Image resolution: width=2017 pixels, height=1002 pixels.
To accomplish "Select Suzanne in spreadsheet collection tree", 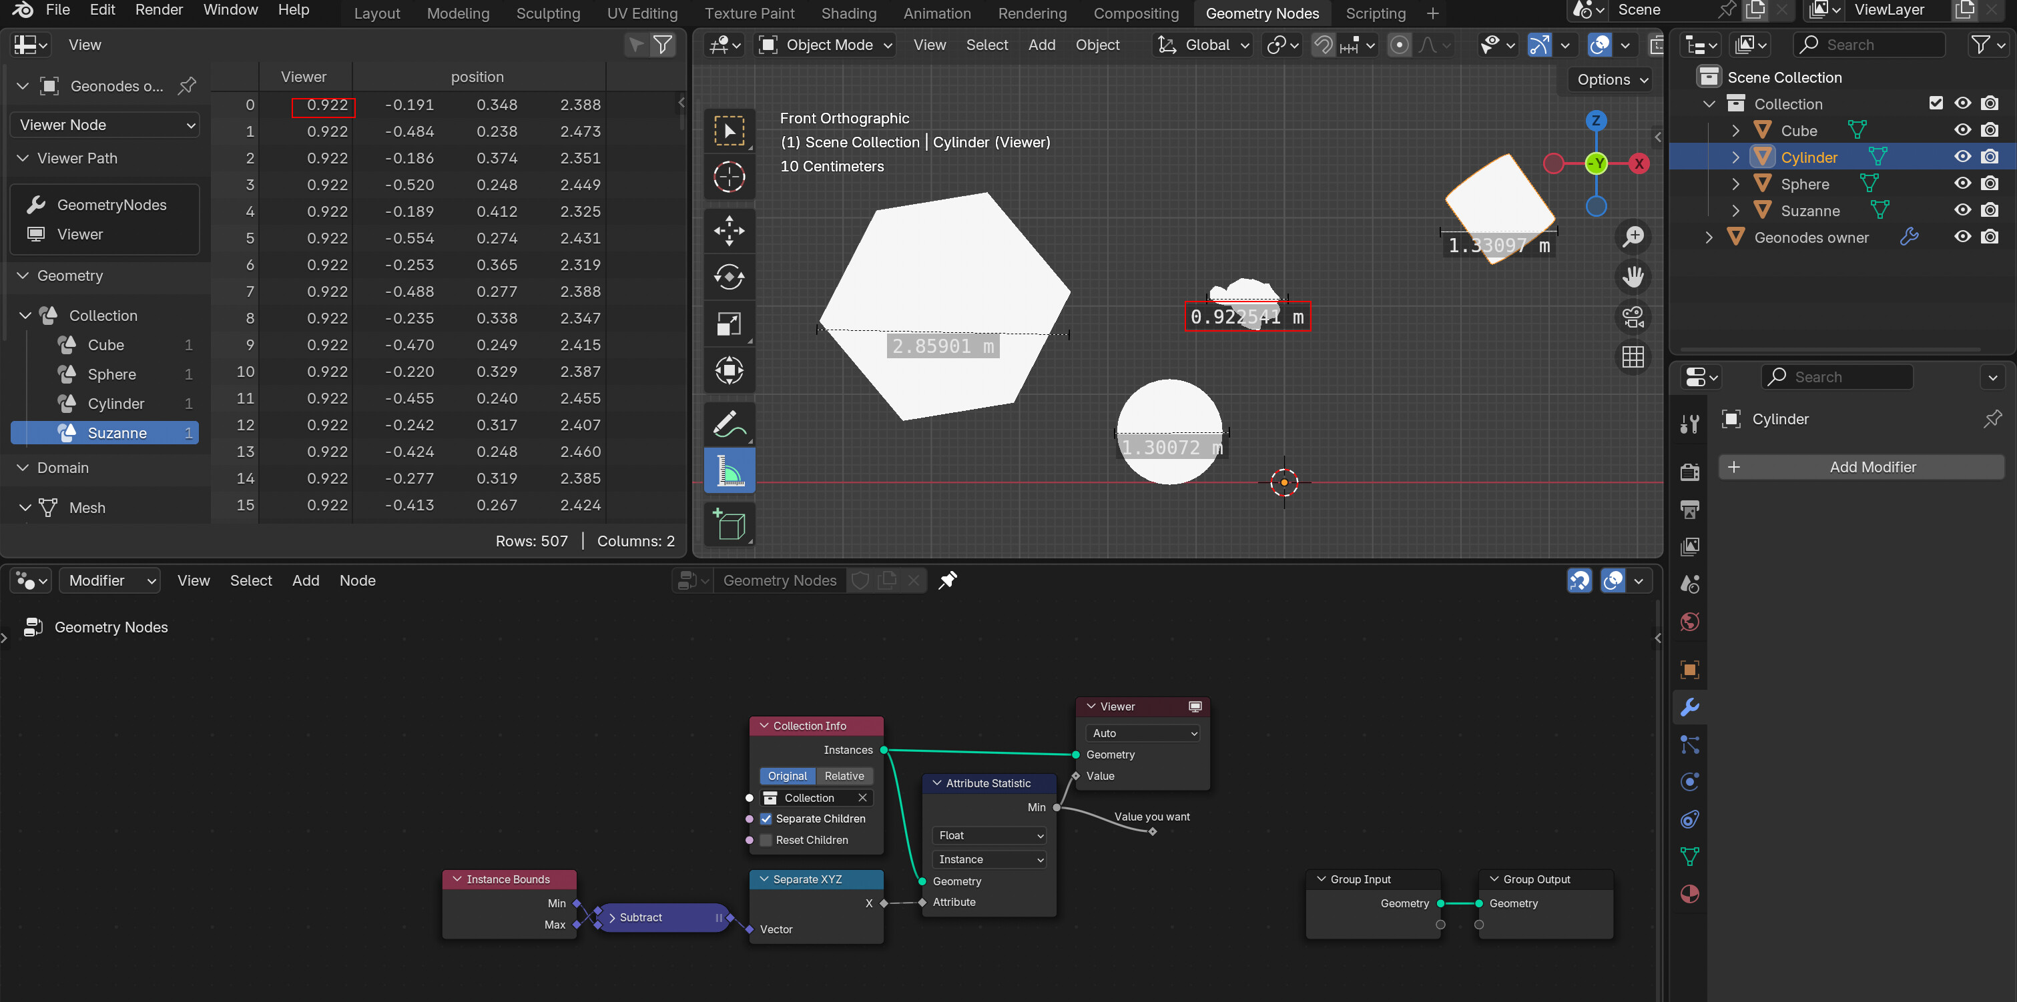I will click(105, 433).
